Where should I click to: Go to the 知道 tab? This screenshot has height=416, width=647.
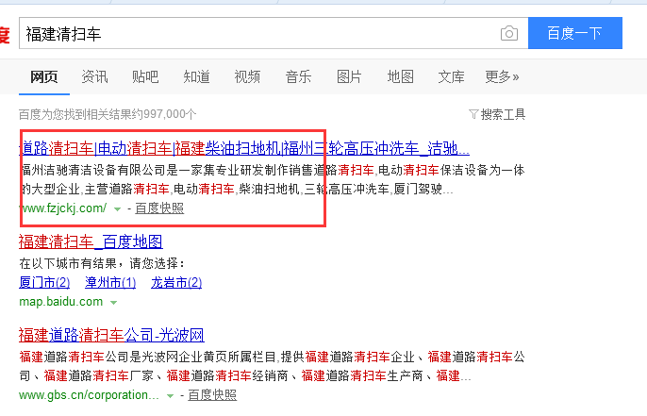196,76
